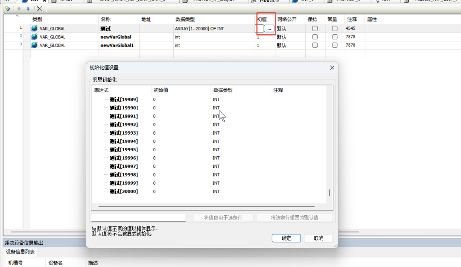Click the 名称 column header

coord(105,19)
